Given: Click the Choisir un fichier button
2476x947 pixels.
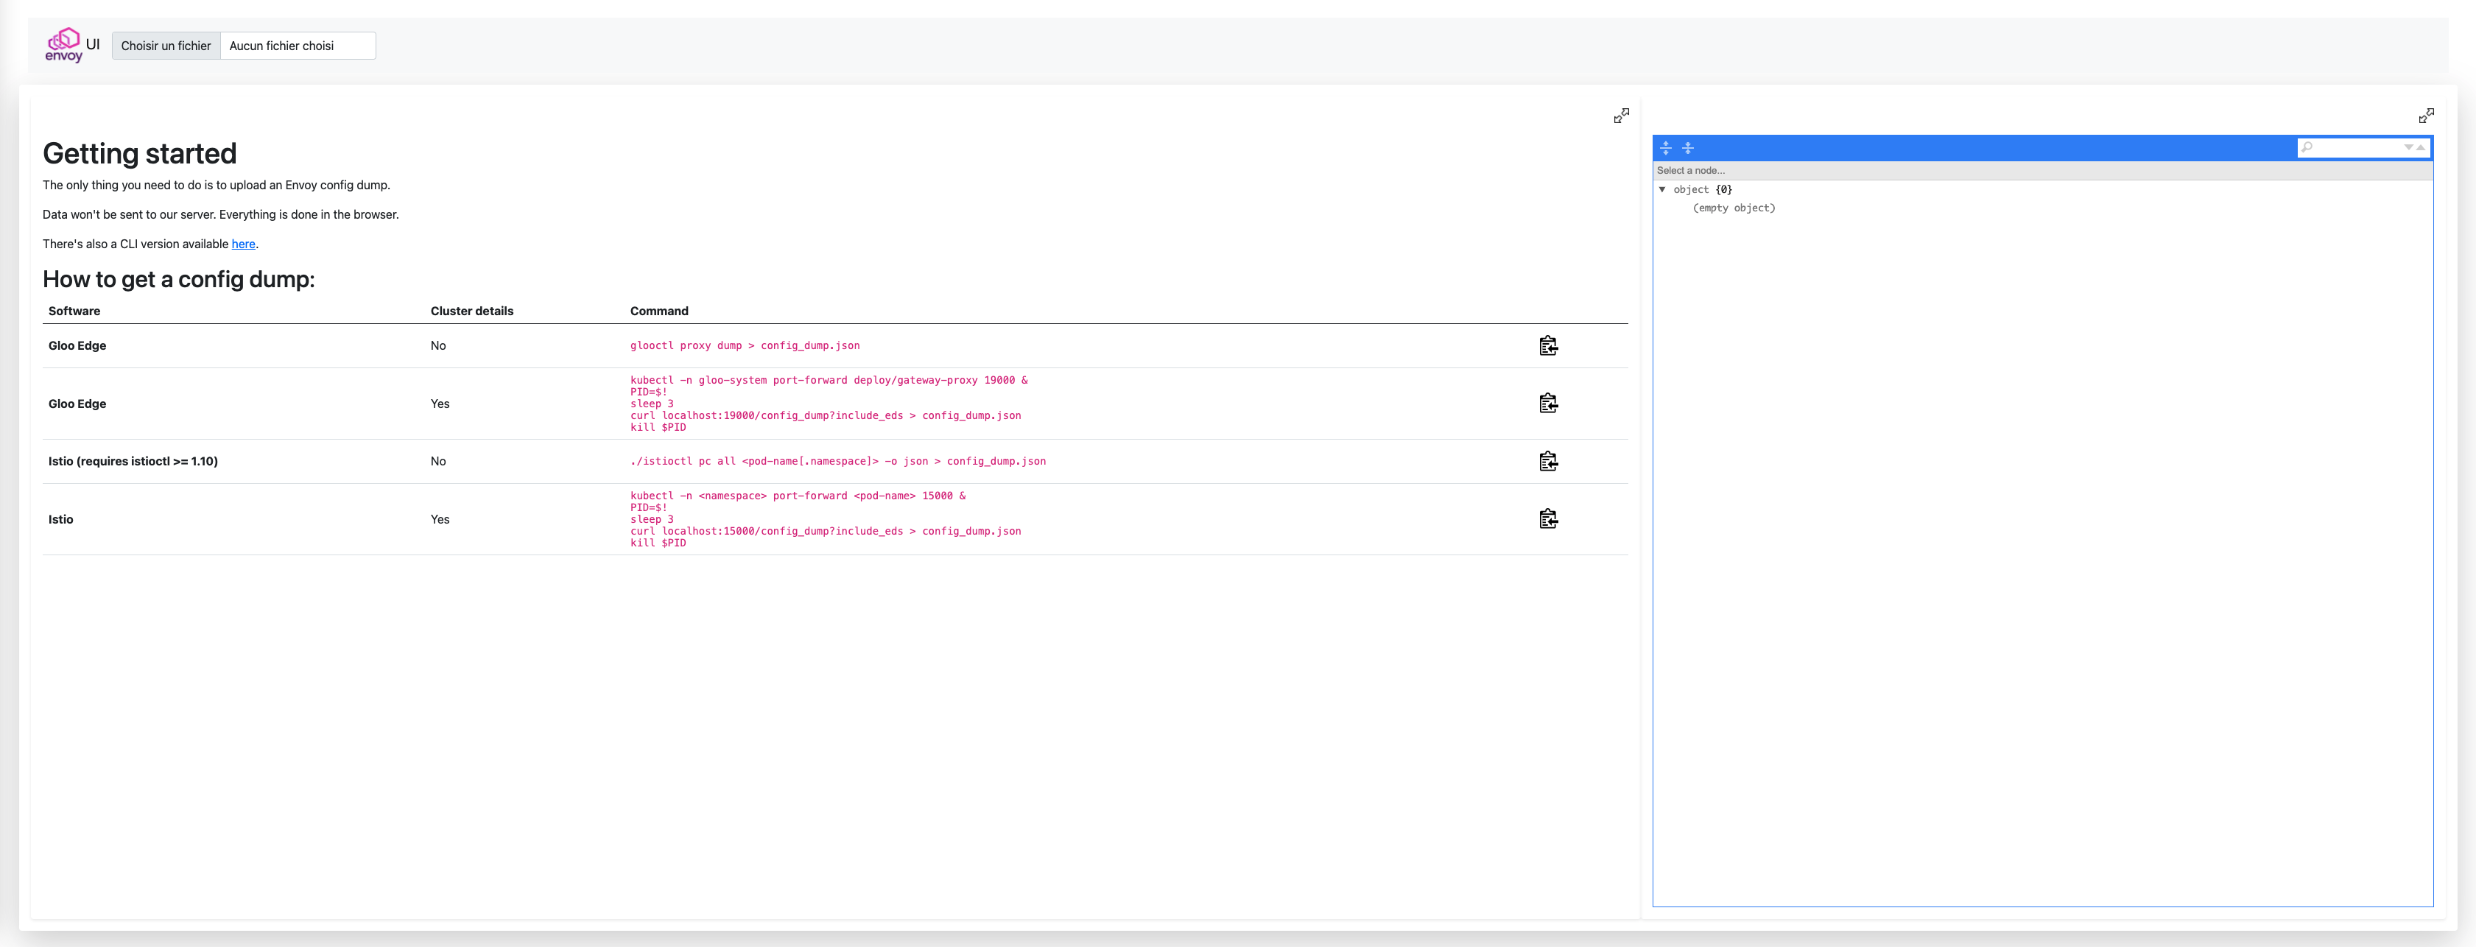Looking at the screenshot, I should click(x=165, y=46).
